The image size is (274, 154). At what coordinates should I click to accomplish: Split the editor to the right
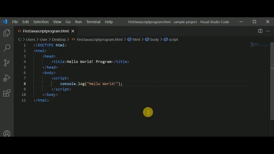[260, 31]
